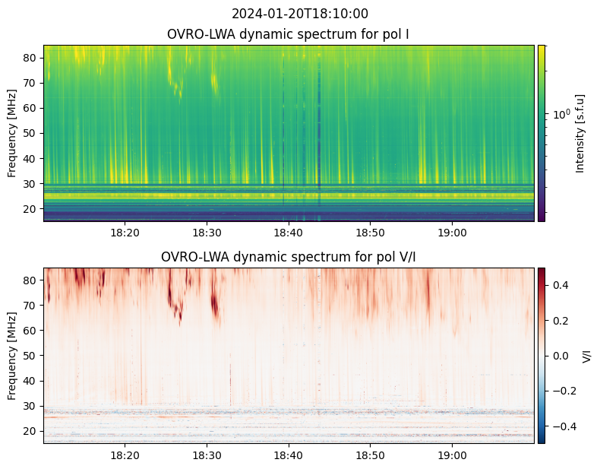This screenshot has width=600, height=469.
Task: Click the V/I red-blue colorbar
Action: pyautogui.click(x=542, y=355)
